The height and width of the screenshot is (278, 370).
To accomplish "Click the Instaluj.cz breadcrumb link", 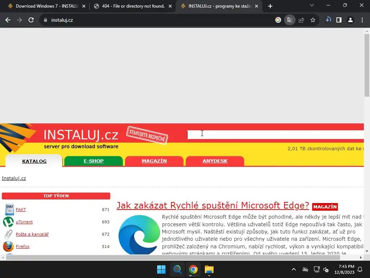I will [x=14, y=178].
